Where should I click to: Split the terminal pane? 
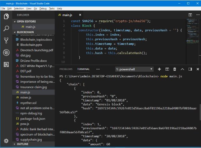pyautogui.click(x=167, y=69)
